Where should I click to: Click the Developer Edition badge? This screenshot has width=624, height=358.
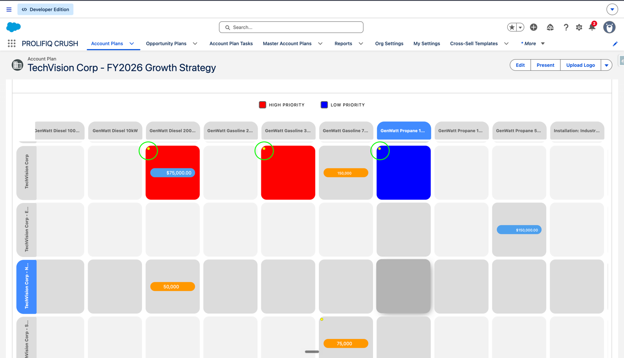point(46,9)
